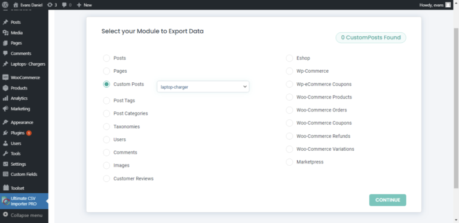459x223 pixels.
Task: Open the laptop-charger custom post dropdown
Action: pyautogui.click(x=203, y=86)
